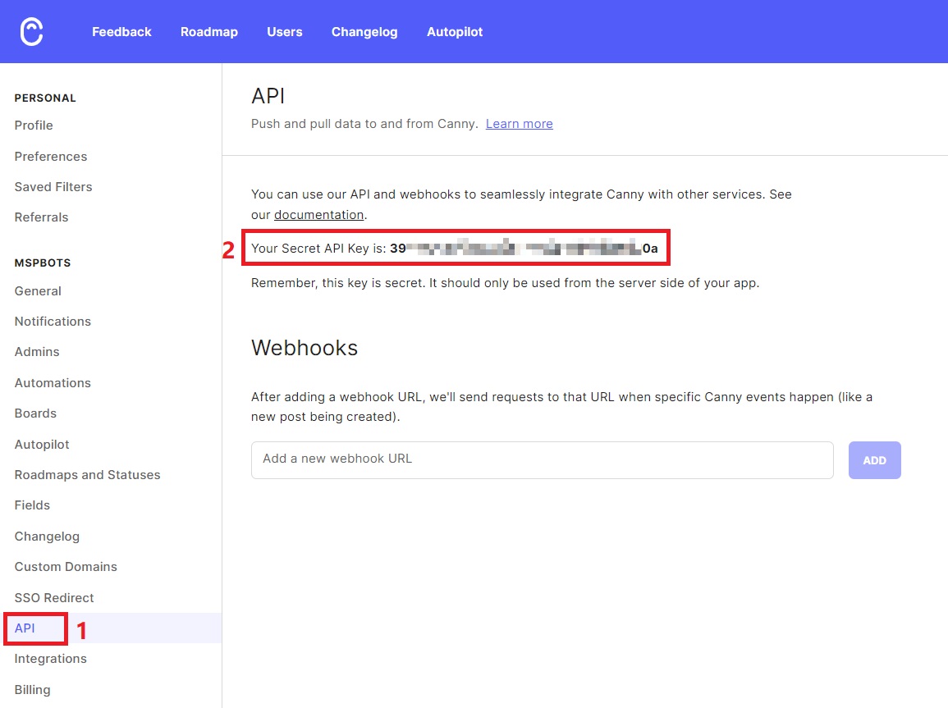Select Preferences in the sidebar
The image size is (948, 708).
coord(51,157)
